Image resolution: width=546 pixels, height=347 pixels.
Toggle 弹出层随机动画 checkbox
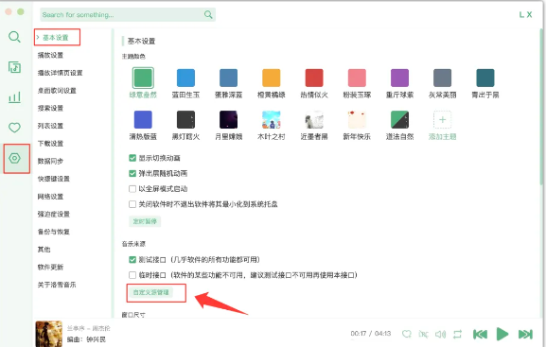click(x=132, y=173)
